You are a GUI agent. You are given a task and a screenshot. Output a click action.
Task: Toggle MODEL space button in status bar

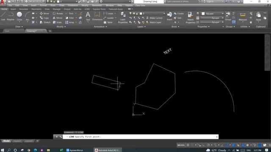pos(181,145)
